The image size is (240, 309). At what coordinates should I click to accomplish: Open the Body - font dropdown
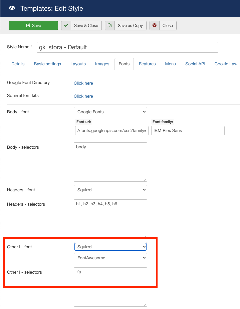click(110, 112)
